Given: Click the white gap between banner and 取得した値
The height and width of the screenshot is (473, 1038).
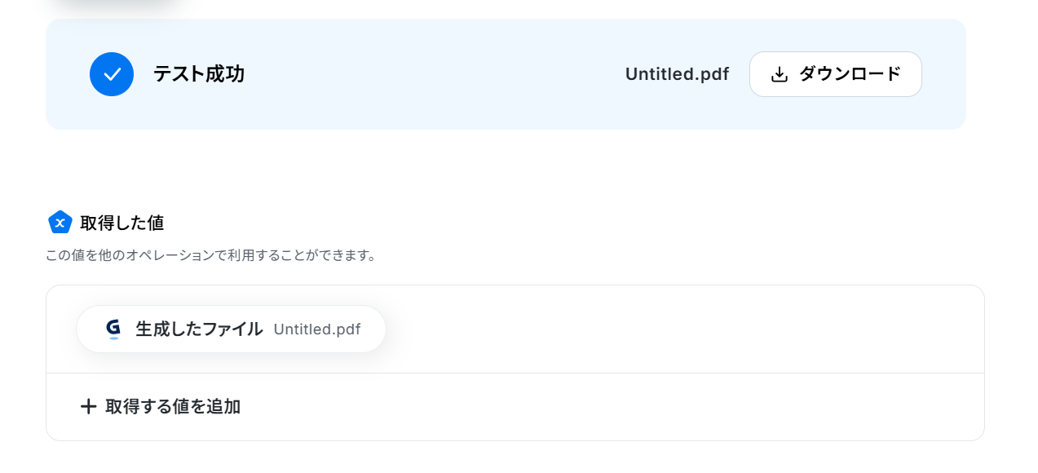Looking at the screenshot, I should [506, 167].
